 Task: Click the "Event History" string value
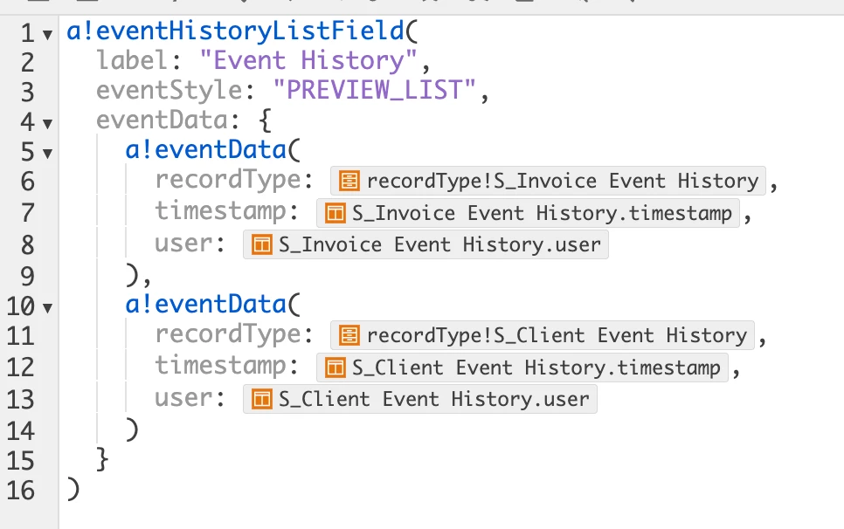click(308, 59)
